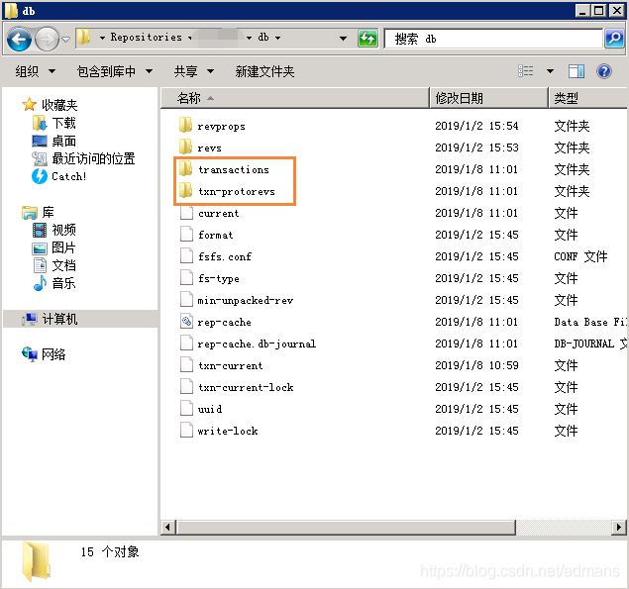The height and width of the screenshot is (589, 629).
Task: Open 下载 in favorites
Action: click(63, 123)
